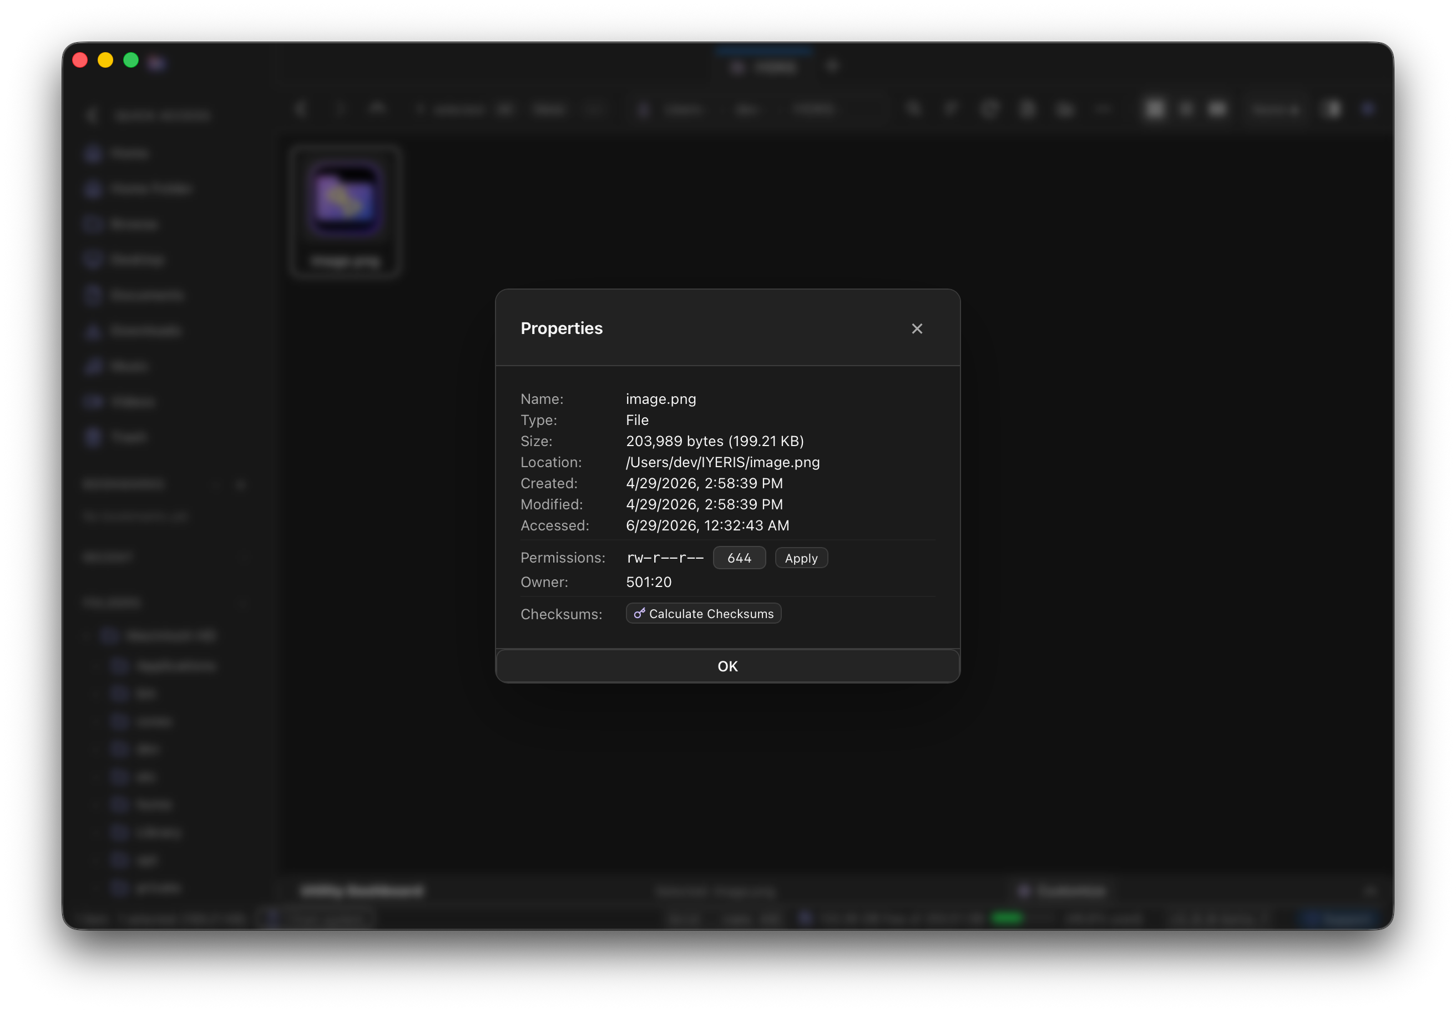Click the 644 permissions field

click(739, 558)
